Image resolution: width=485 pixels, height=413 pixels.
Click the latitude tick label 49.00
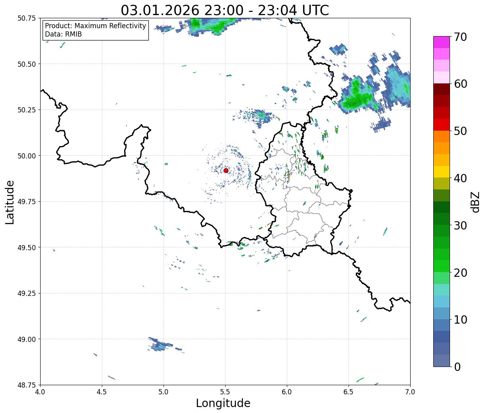27,339
